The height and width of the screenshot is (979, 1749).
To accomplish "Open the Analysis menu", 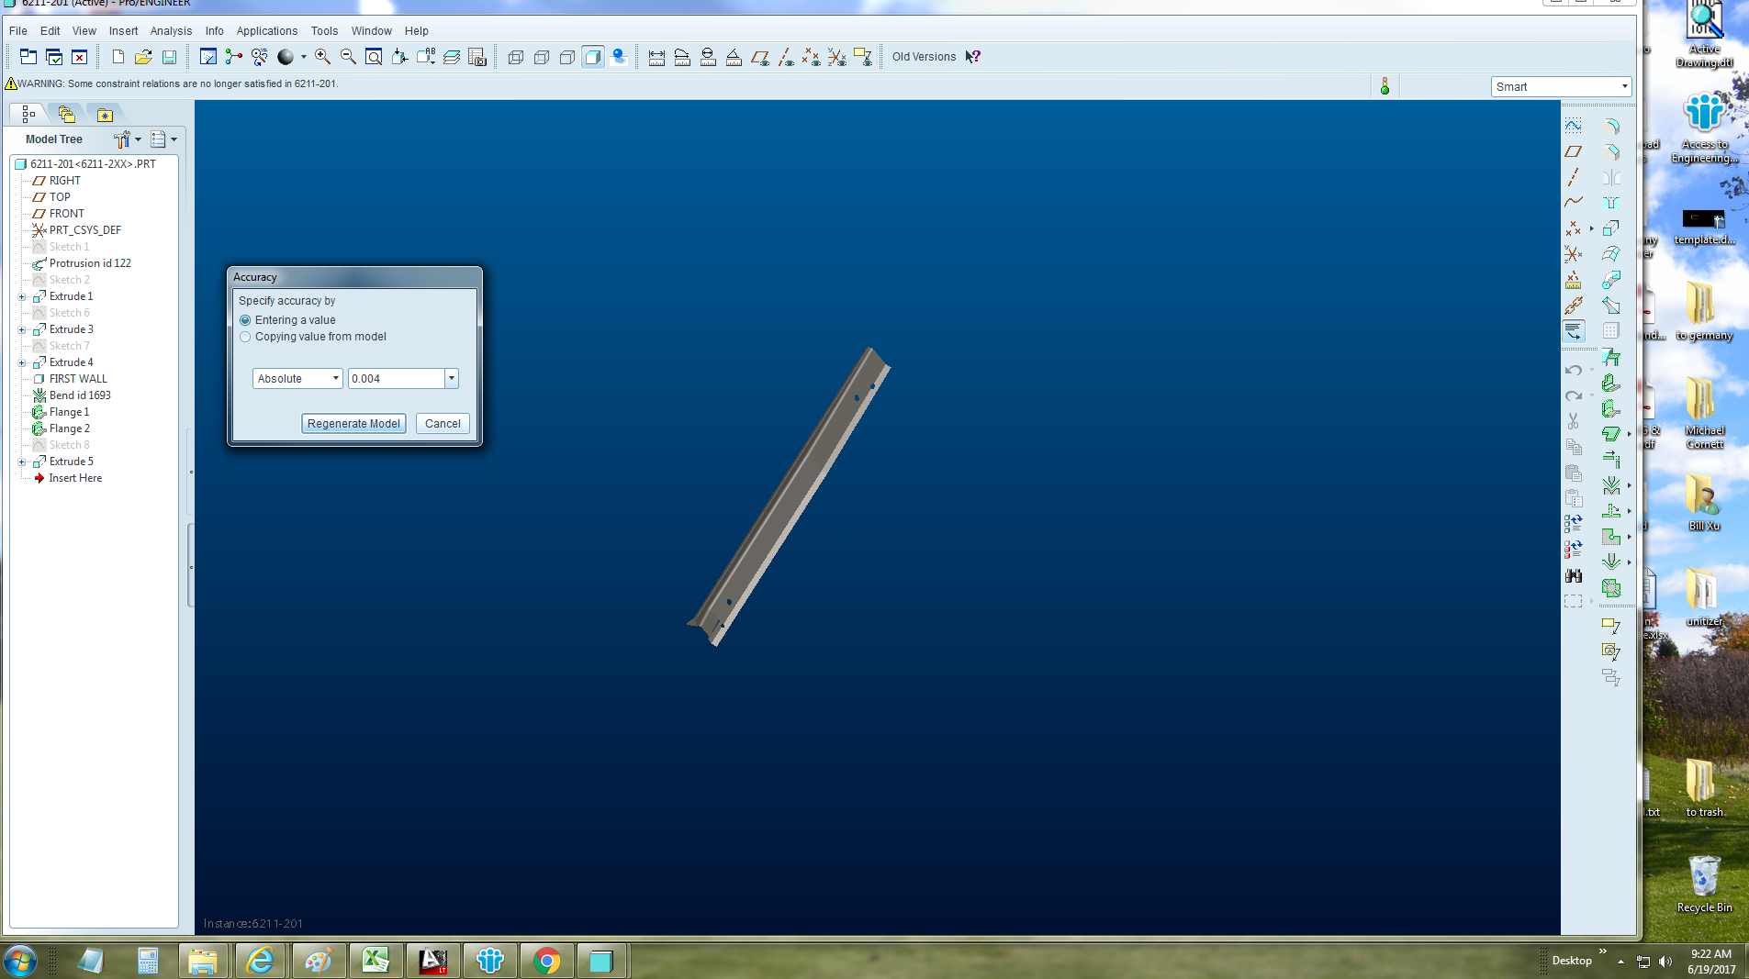I will (171, 30).
